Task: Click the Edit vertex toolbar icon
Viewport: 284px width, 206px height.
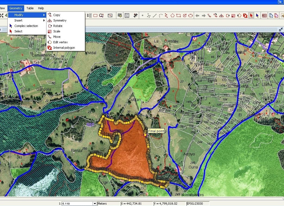Action: click(x=239, y=16)
